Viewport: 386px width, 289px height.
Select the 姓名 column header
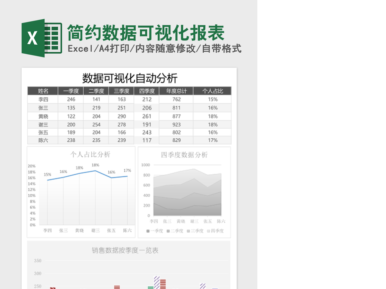click(x=43, y=91)
